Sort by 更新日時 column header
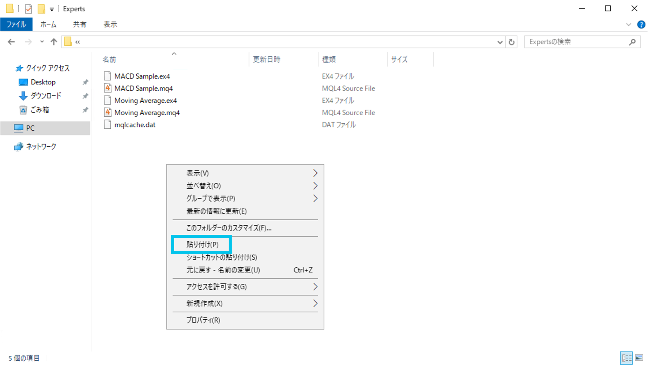 (267, 59)
